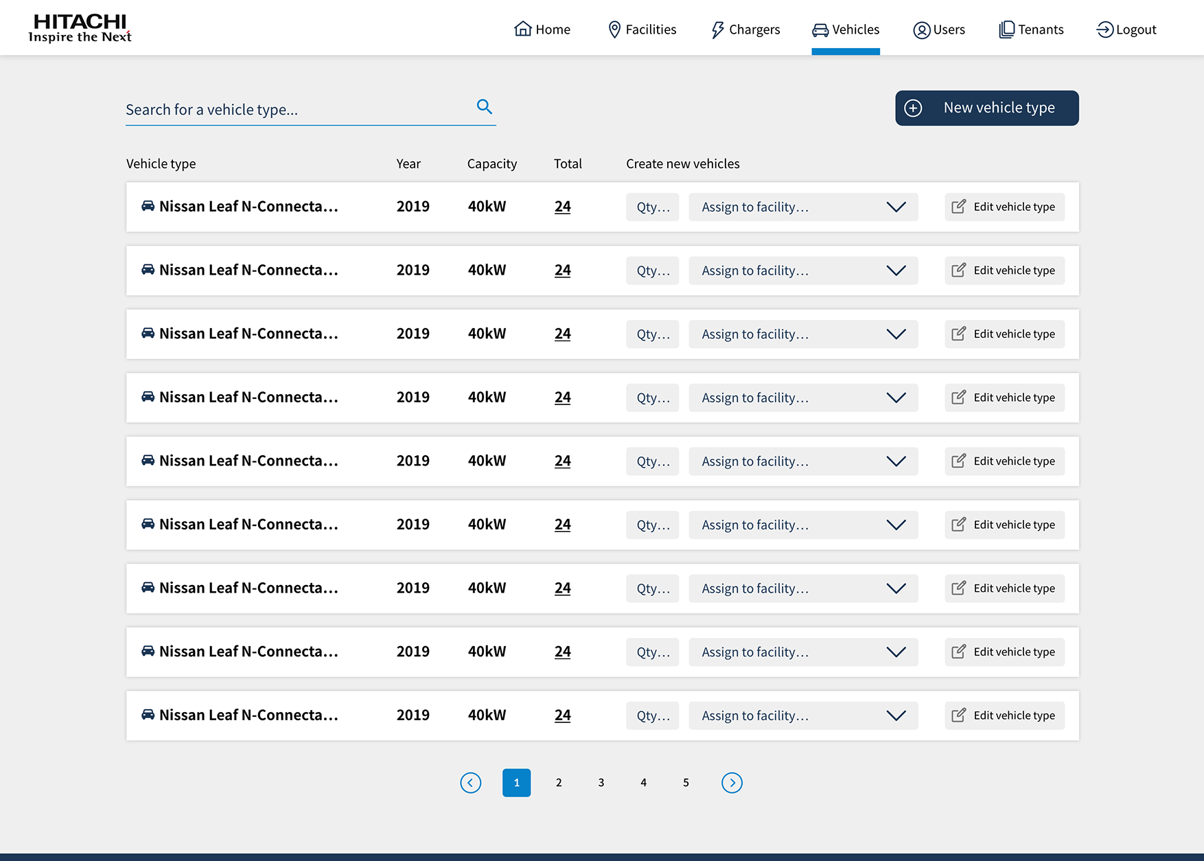Expand Assign to facility in second row

tap(803, 271)
